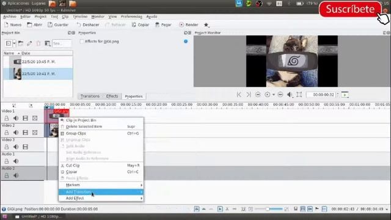Lock the Audio 2 track

click(7, 175)
